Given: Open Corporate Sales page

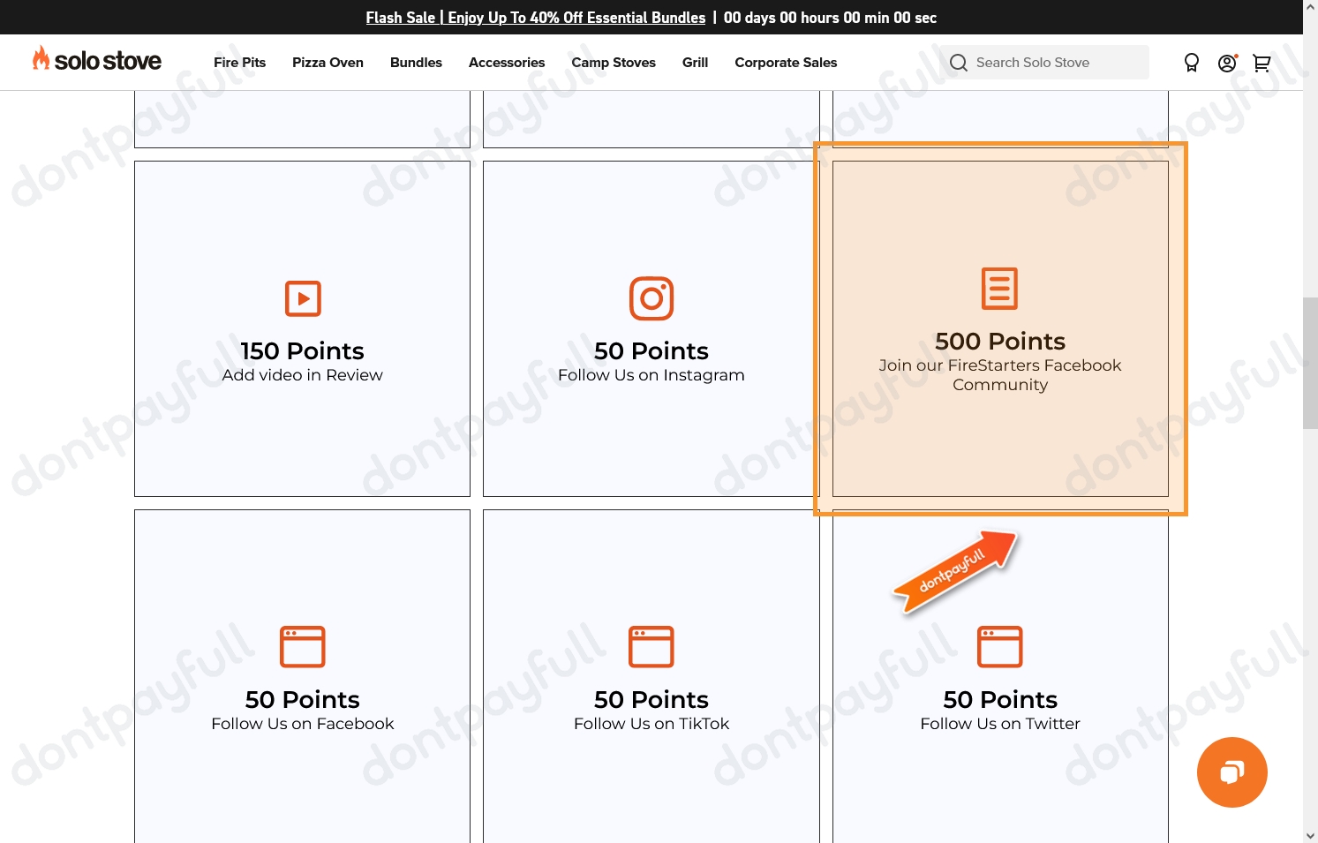Looking at the screenshot, I should pos(786,63).
